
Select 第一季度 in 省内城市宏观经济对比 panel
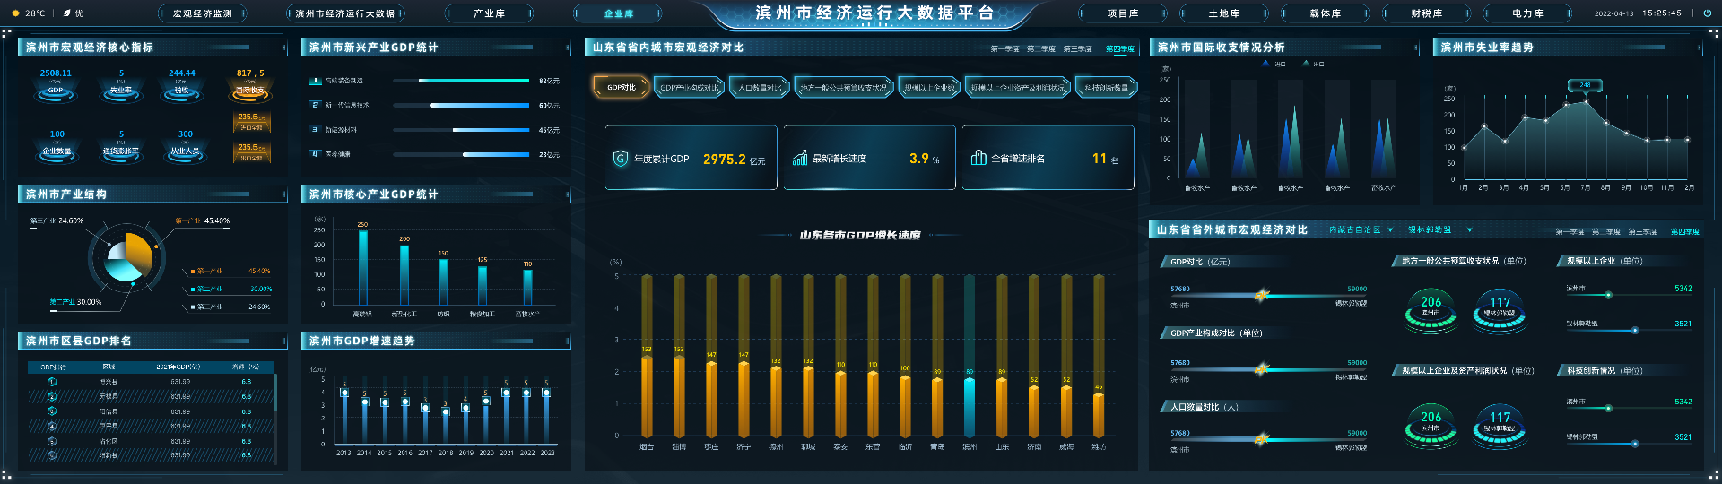1004,49
